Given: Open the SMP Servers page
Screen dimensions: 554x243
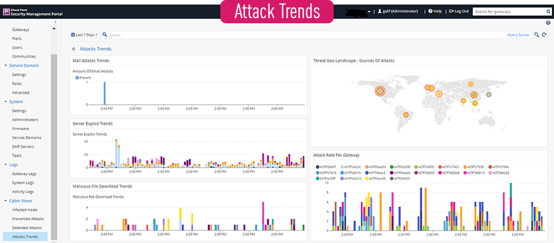Looking at the screenshot, I should (23, 146).
